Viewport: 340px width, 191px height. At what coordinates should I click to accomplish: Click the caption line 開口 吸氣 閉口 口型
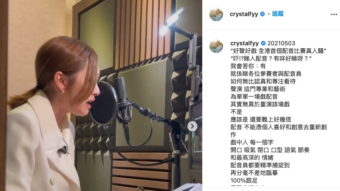click(x=256, y=150)
